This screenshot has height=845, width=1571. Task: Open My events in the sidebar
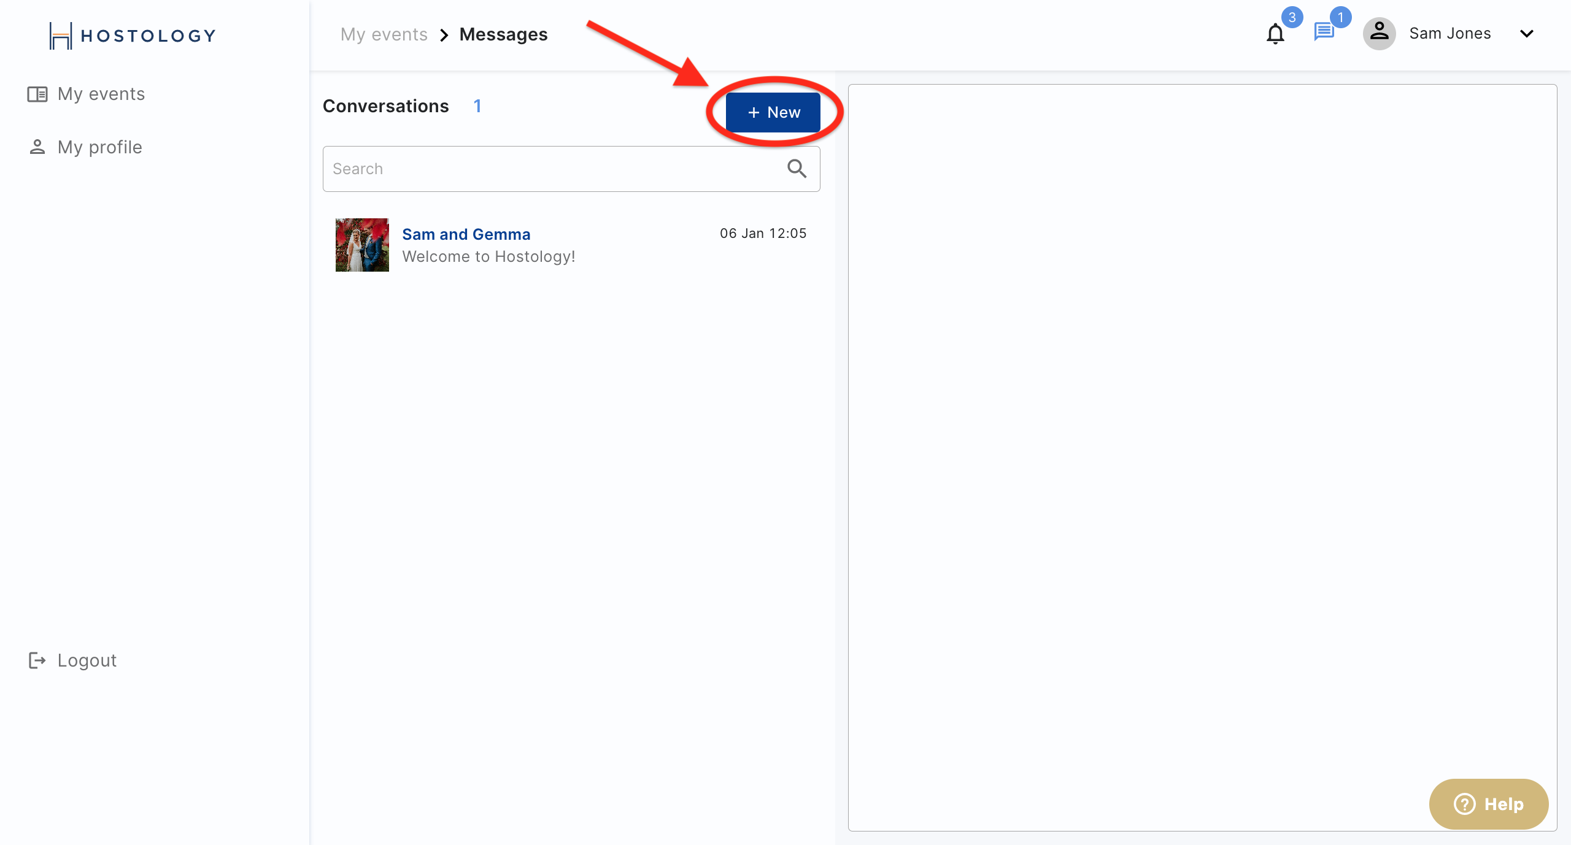point(86,94)
